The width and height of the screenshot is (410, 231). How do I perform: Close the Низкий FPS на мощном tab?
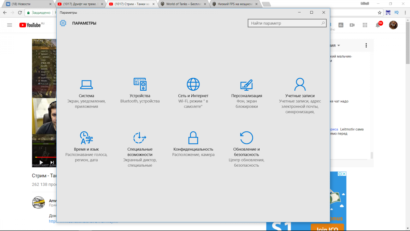coord(257,4)
